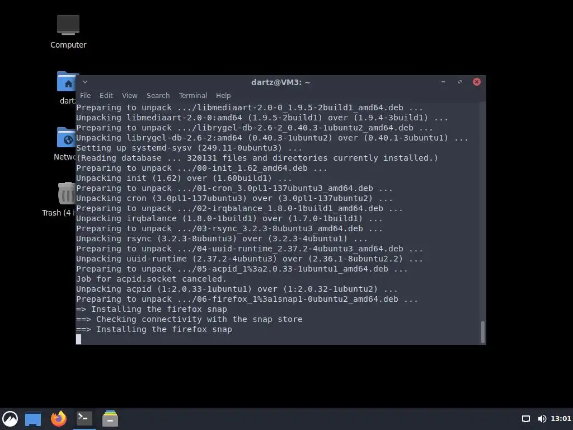Click the '(Reading database ... 320131 files' line
Screen dimensions: 573x430
tap(257, 158)
